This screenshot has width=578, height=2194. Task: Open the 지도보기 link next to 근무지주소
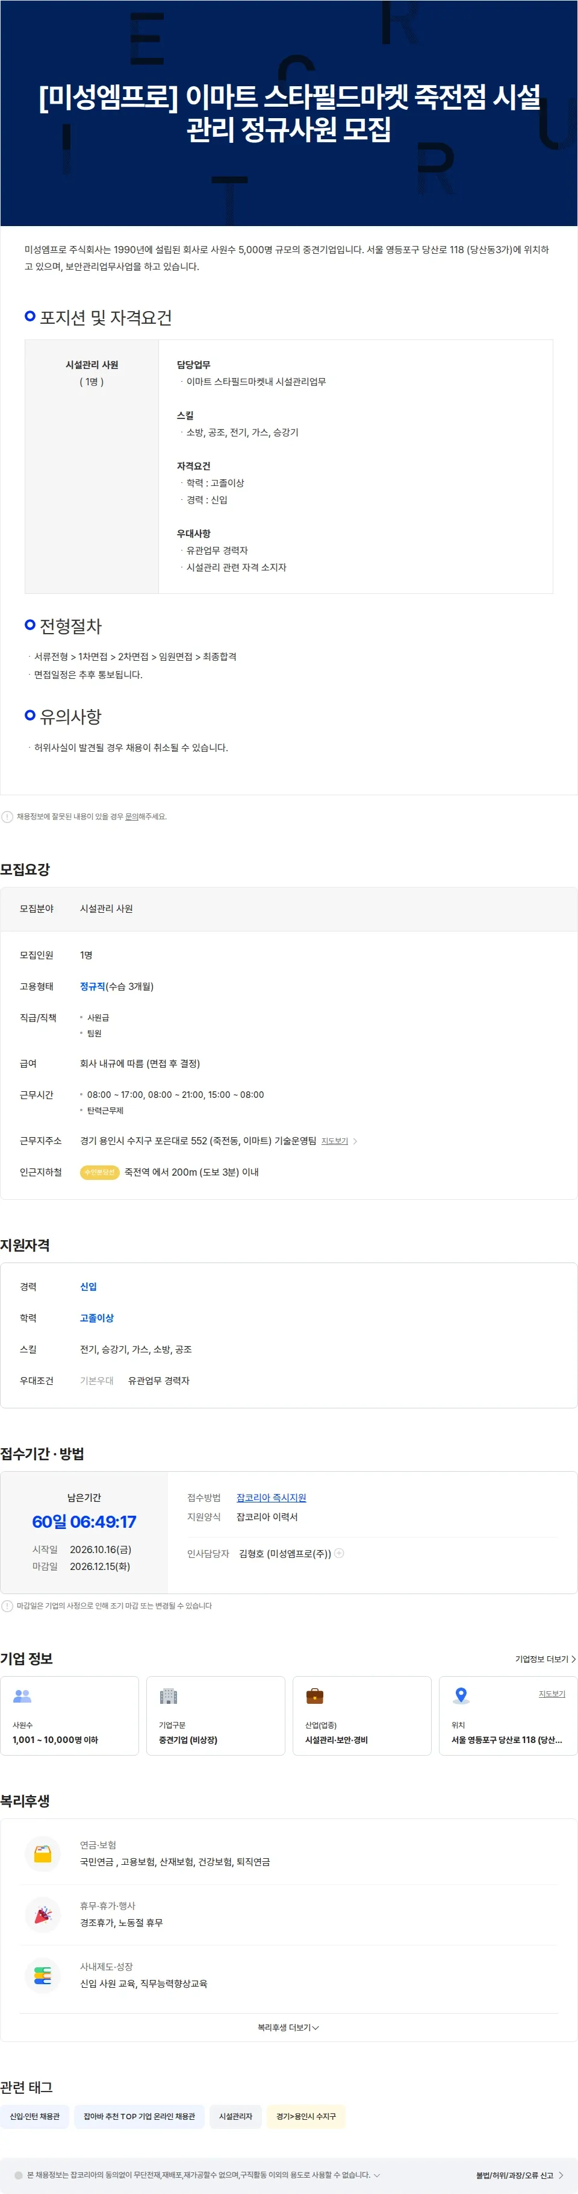334,1141
